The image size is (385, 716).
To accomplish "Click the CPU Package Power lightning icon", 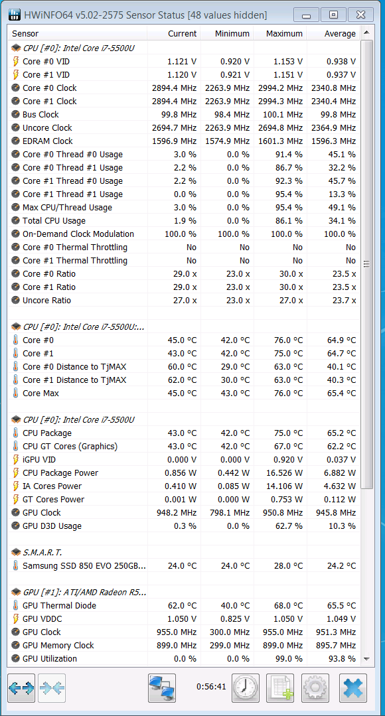I will [15, 472].
